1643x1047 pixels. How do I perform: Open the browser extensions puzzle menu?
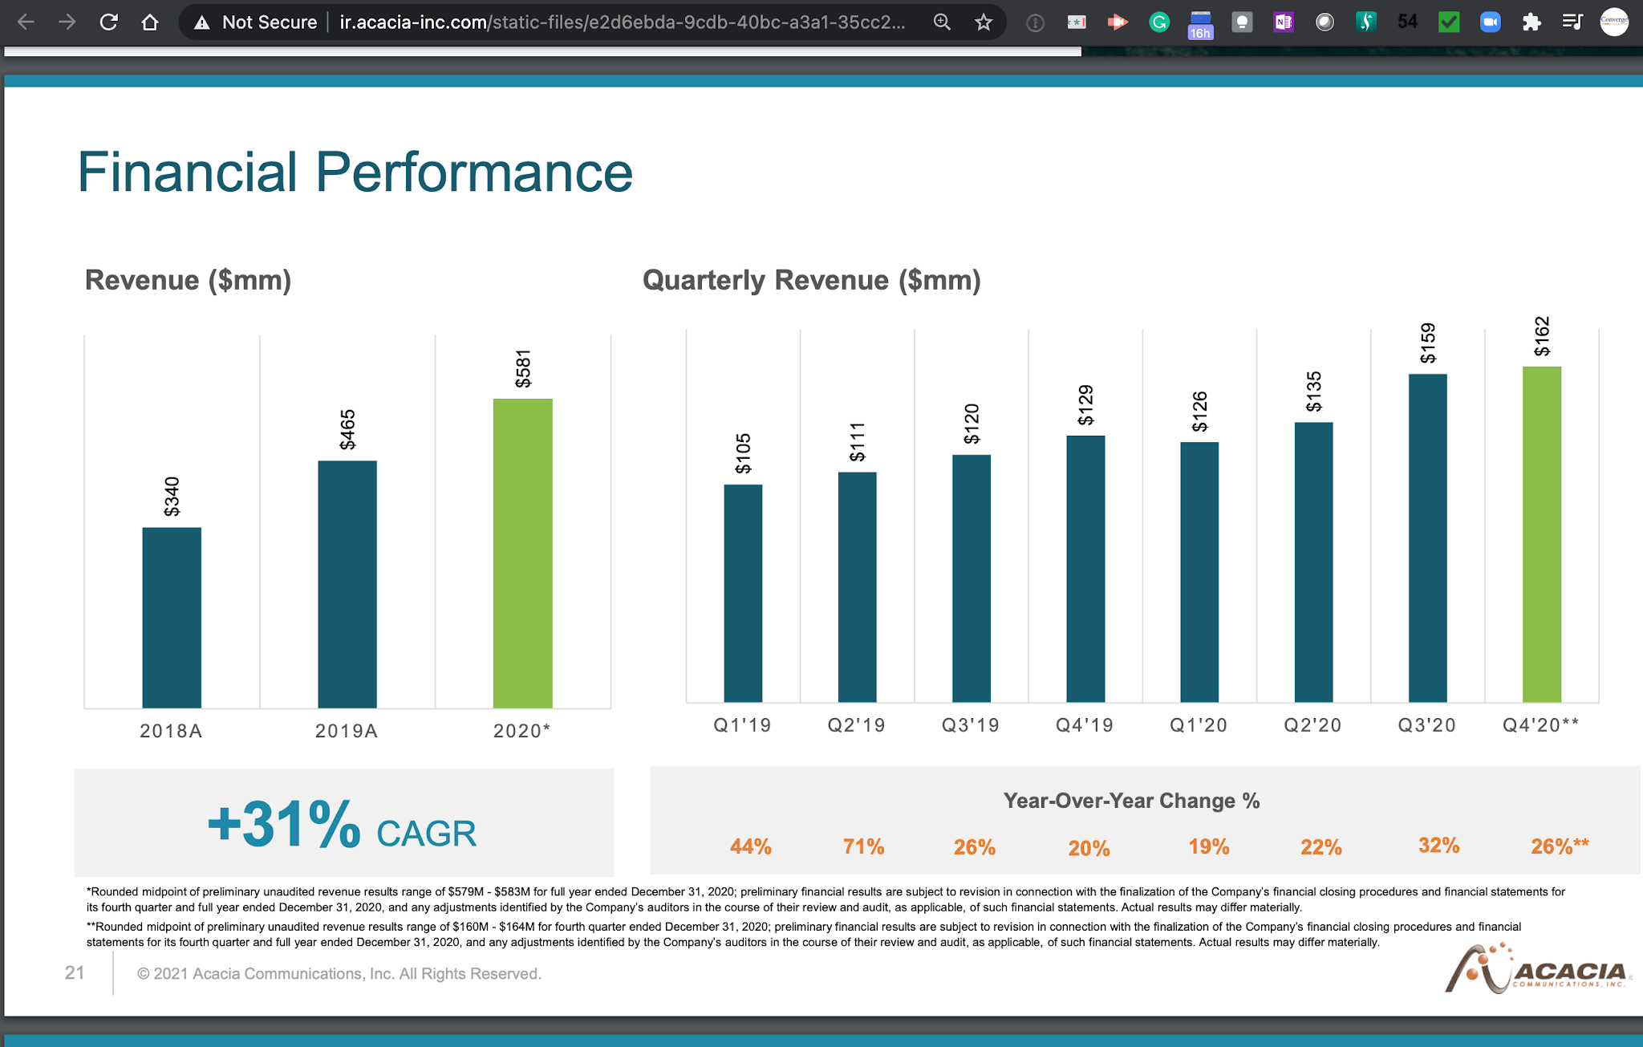(x=1532, y=22)
